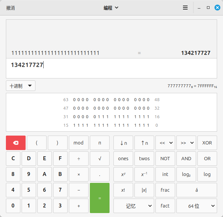Click hex digit C key
Viewport: 223px width, 217px height.
(13, 159)
